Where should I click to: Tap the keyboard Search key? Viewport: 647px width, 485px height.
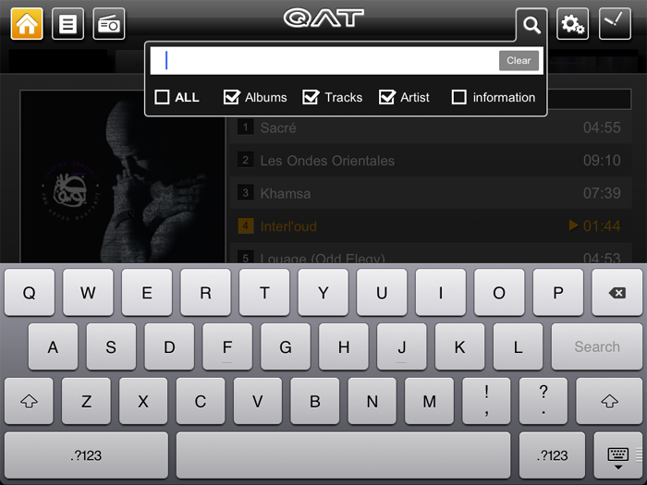pyautogui.click(x=597, y=346)
